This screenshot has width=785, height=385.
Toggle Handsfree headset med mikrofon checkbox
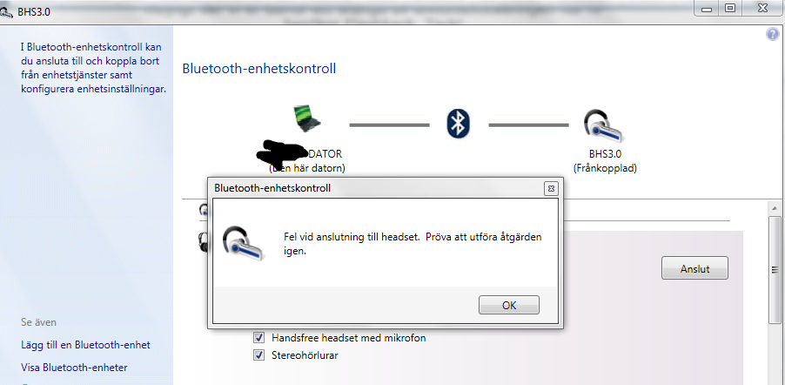[x=258, y=337]
